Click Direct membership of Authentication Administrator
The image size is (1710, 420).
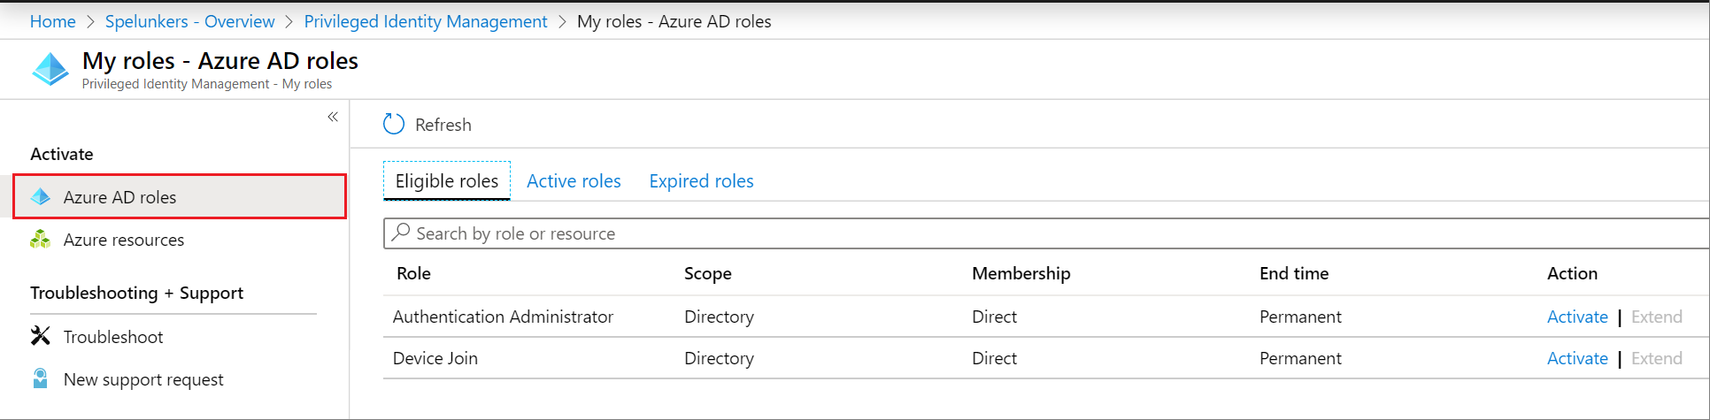[x=994, y=317]
